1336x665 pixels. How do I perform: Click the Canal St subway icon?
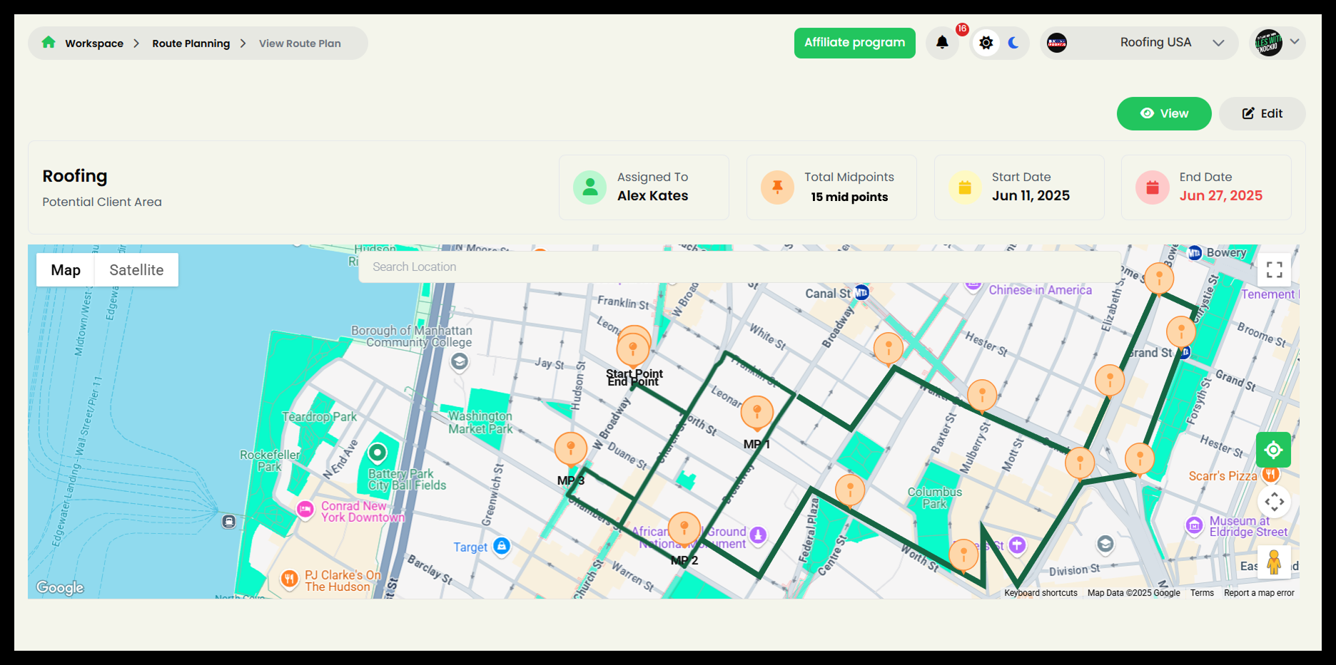point(861,293)
